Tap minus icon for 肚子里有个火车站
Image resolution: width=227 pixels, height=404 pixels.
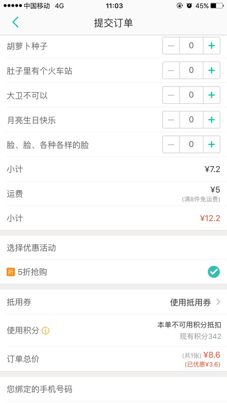point(171,70)
